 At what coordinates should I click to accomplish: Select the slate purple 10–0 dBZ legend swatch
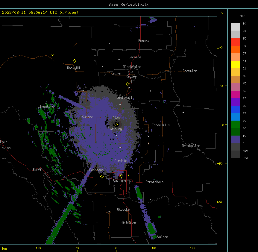click(235, 139)
